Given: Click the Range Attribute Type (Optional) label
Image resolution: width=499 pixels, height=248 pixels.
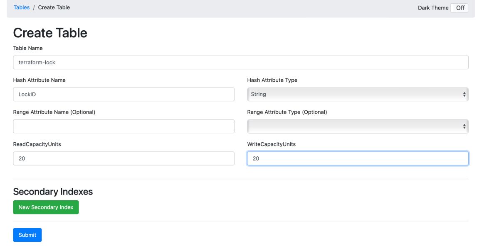Looking at the screenshot, I should pos(287,112).
